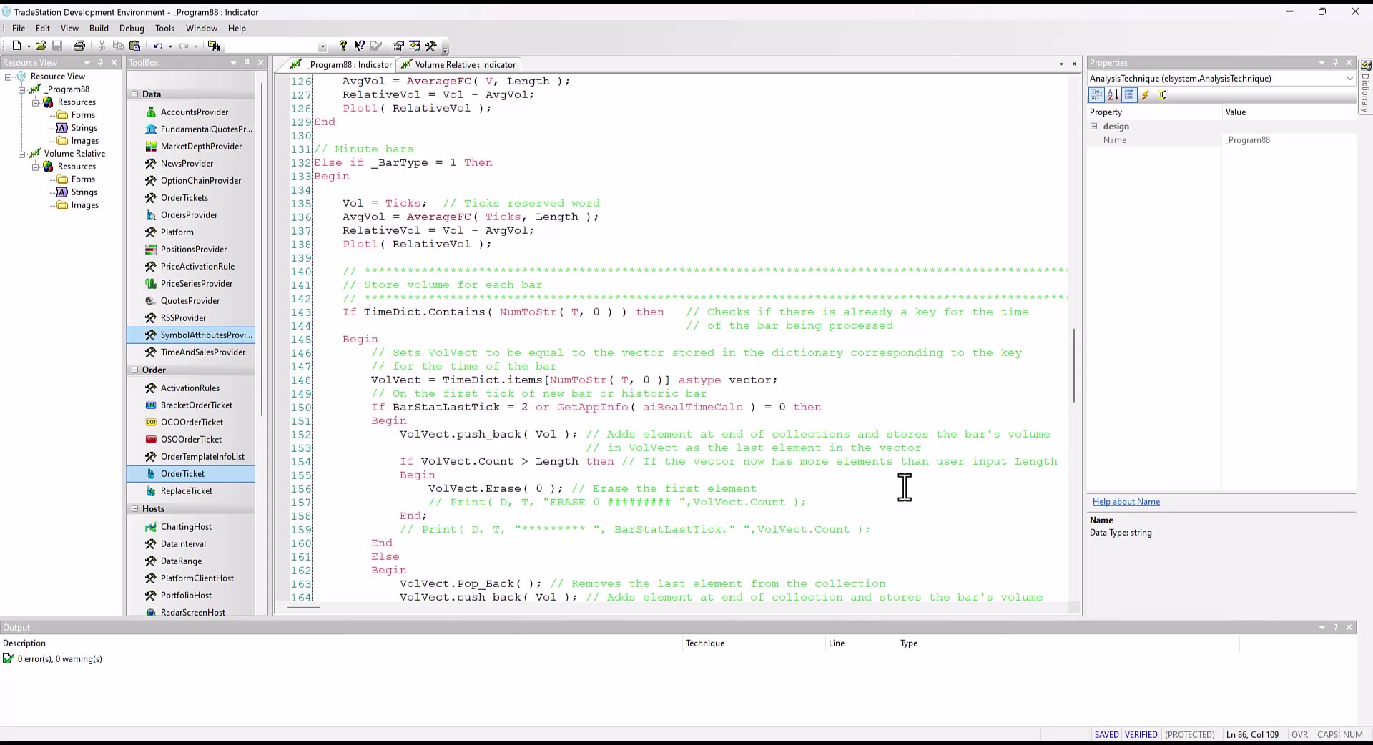1373x745 pixels.
Task: Expand the design property in Properties grid
Action: click(x=1094, y=126)
